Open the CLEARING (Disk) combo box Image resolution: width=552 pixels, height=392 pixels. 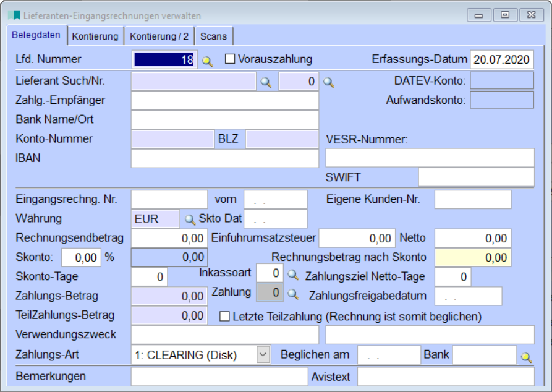point(194,355)
